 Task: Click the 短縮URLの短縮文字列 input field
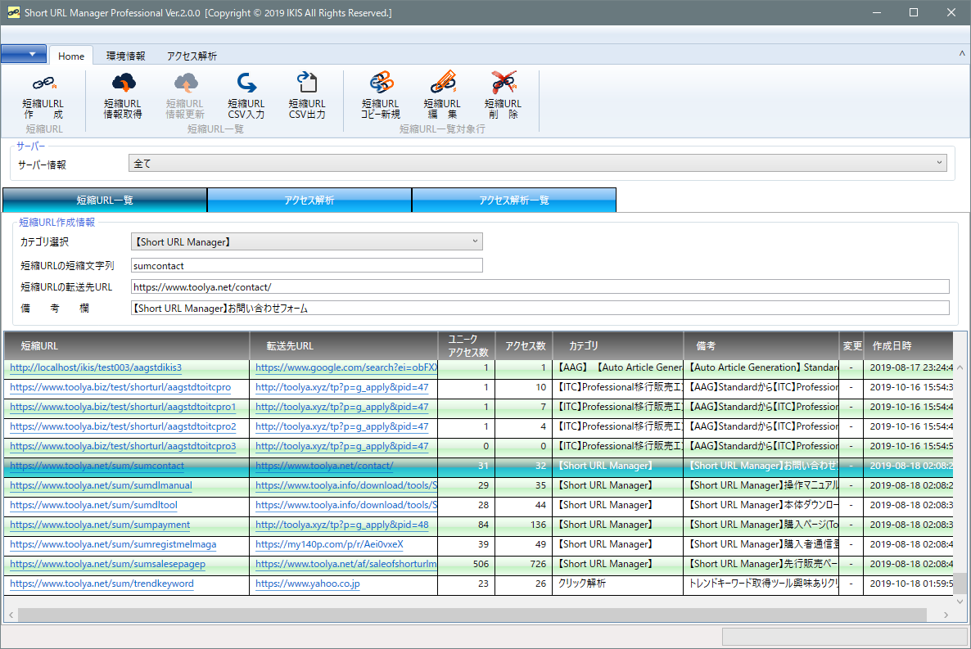(x=306, y=266)
